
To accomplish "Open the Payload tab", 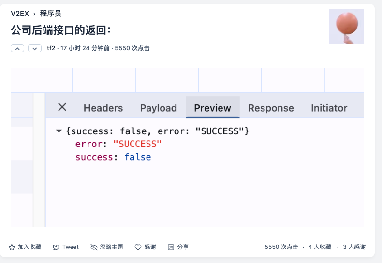I will (158, 108).
